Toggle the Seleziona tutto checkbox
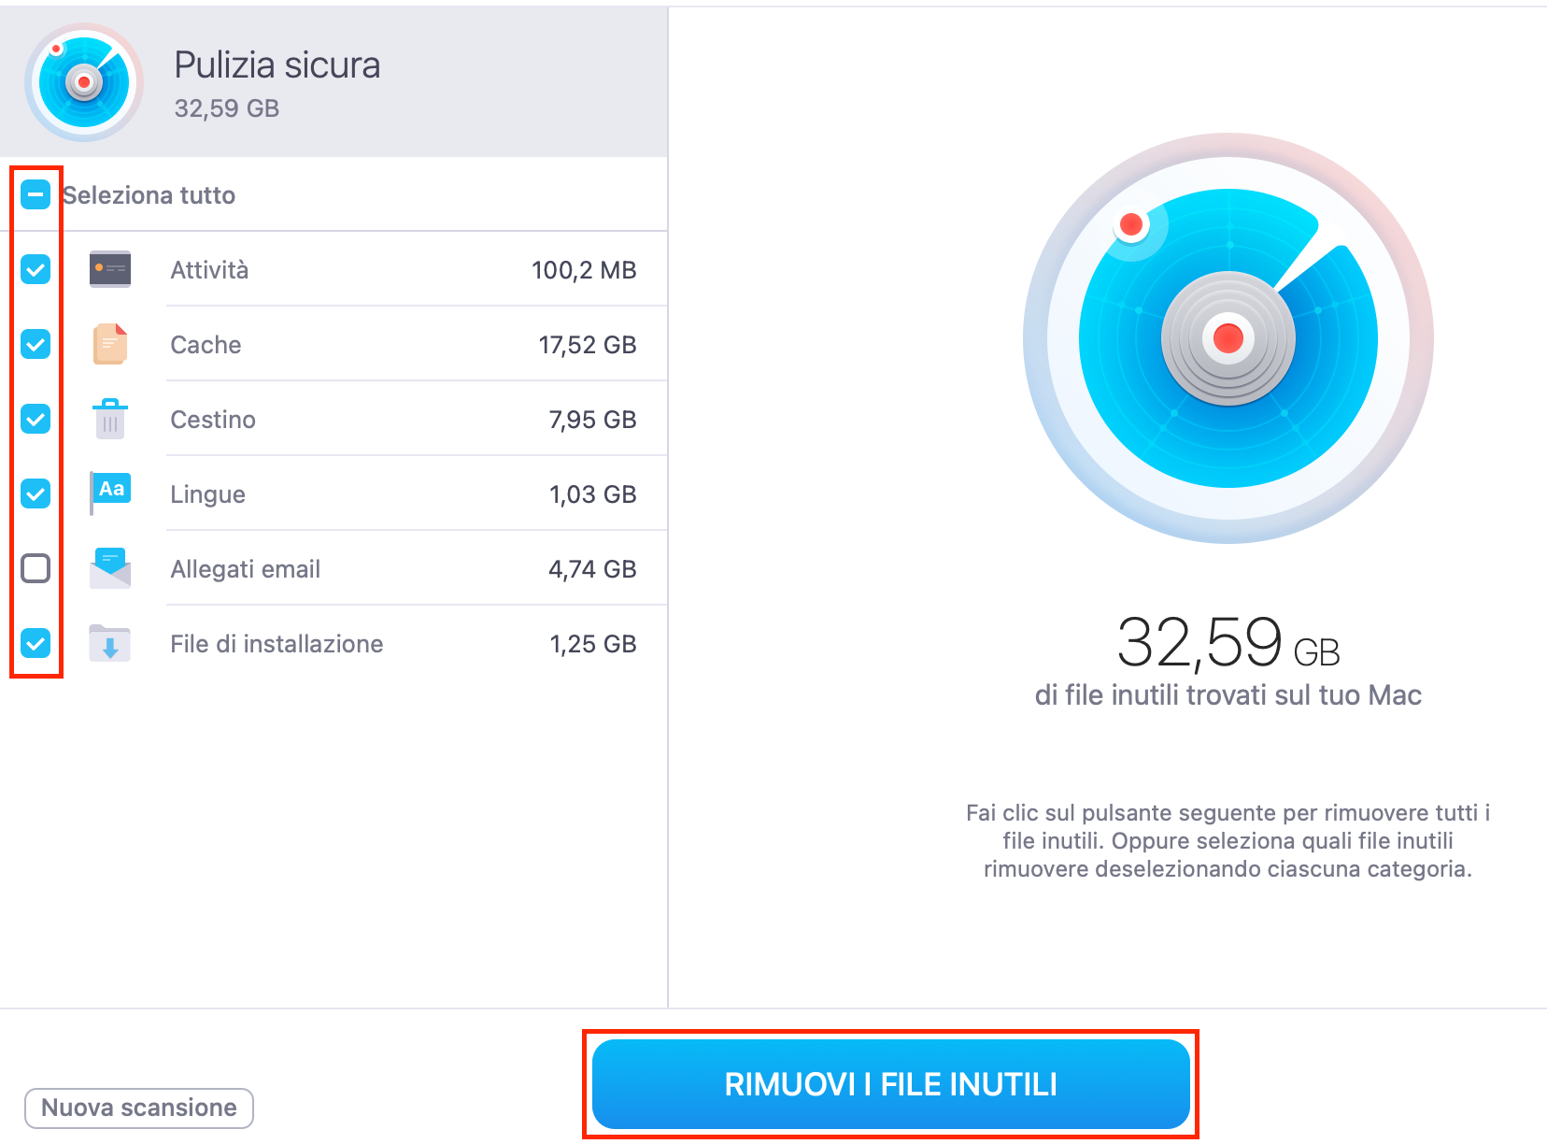This screenshot has height=1144, width=1547. click(35, 194)
